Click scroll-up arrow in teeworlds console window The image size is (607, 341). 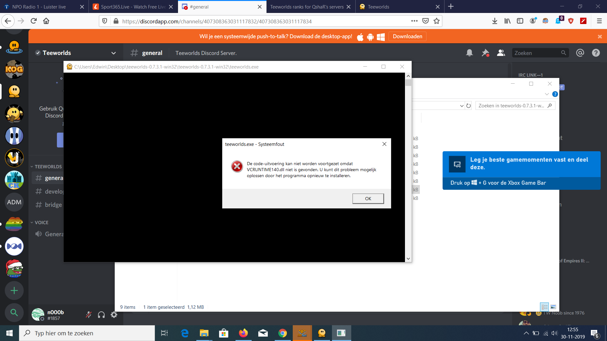pyautogui.click(x=408, y=76)
